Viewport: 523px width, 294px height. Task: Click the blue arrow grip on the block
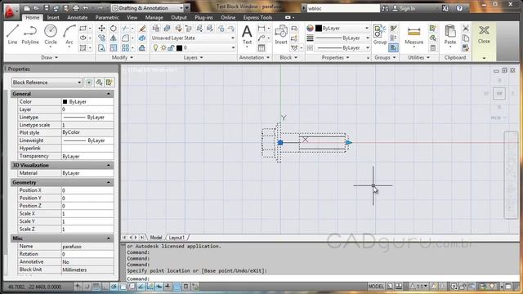349,143
